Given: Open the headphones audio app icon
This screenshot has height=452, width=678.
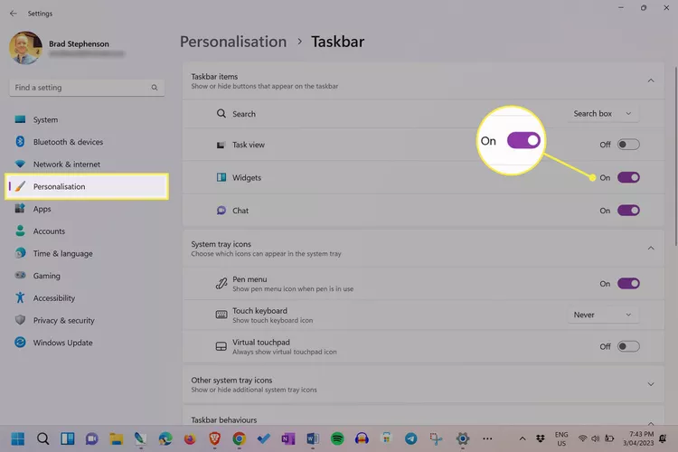Looking at the screenshot, I should [362, 438].
